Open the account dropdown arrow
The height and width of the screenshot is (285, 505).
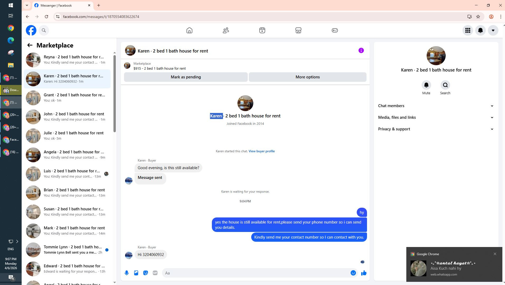point(493,30)
